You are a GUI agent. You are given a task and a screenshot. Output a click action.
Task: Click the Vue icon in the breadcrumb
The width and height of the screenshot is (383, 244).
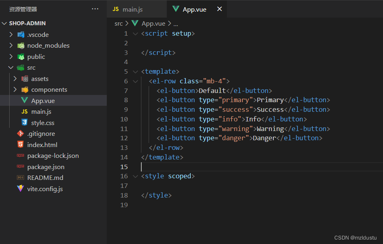click(135, 23)
